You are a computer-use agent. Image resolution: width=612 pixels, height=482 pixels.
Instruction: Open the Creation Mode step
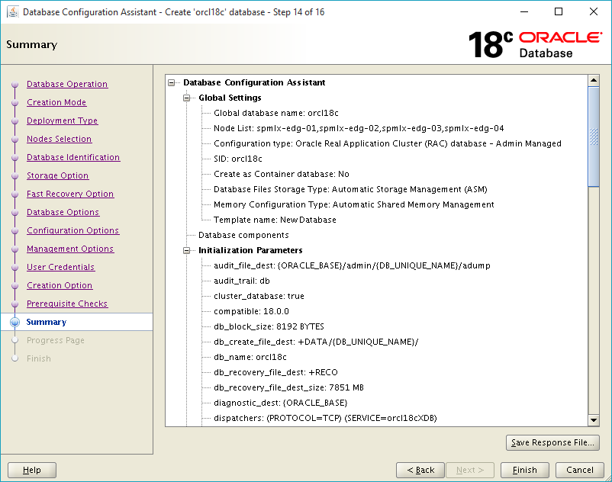pyautogui.click(x=56, y=102)
